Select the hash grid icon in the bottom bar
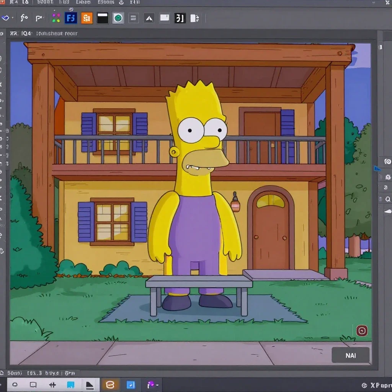This screenshot has height=392, width=392. click(52, 385)
